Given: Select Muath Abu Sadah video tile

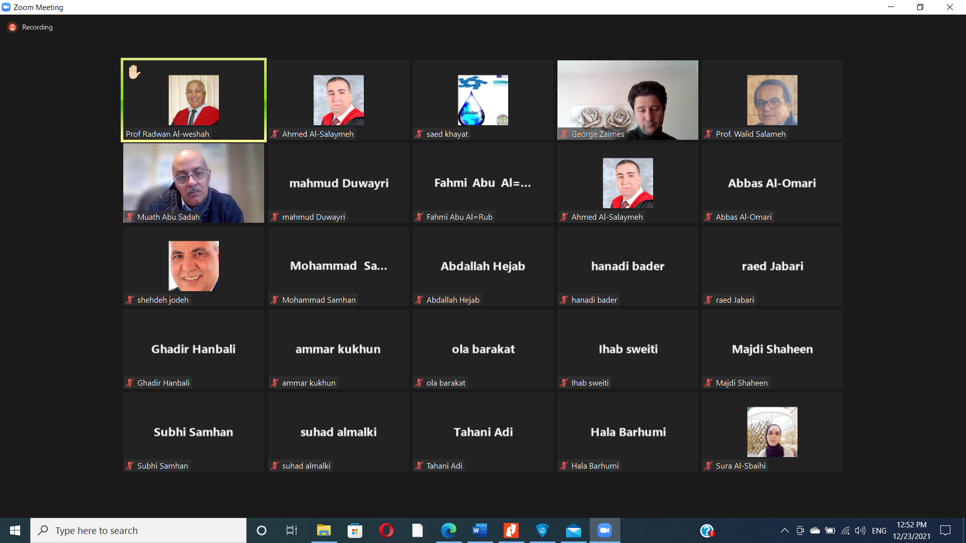Looking at the screenshot, I should 194,183.
